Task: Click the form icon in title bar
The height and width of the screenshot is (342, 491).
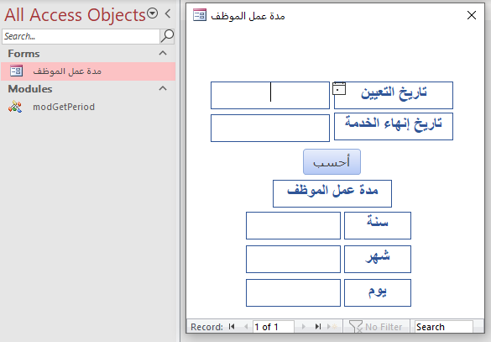Action: (x=200, y=15)
